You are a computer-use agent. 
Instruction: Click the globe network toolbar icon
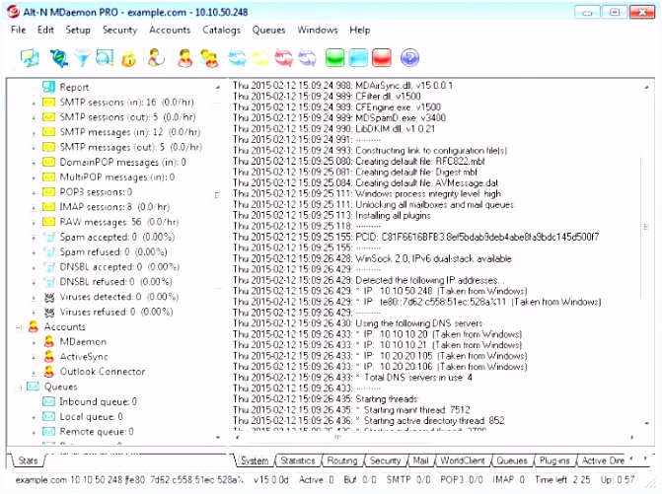coord(58,58)
